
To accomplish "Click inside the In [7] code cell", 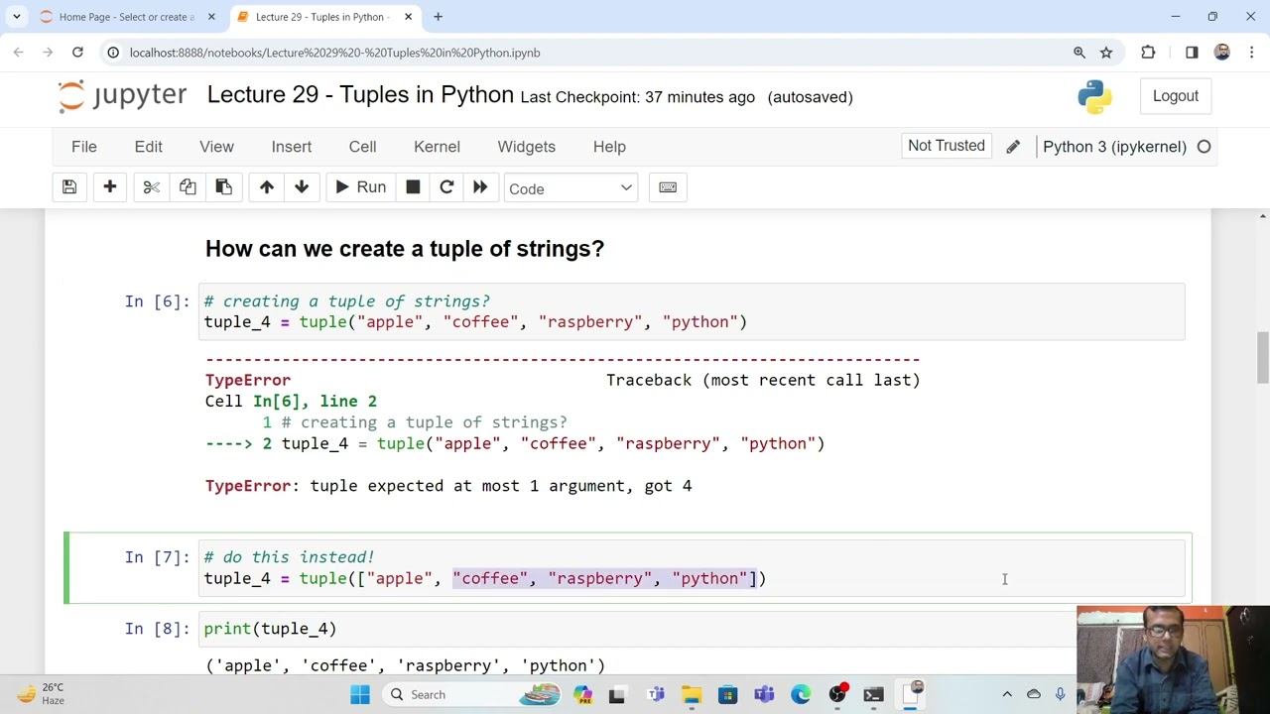I will pos(693,568).
